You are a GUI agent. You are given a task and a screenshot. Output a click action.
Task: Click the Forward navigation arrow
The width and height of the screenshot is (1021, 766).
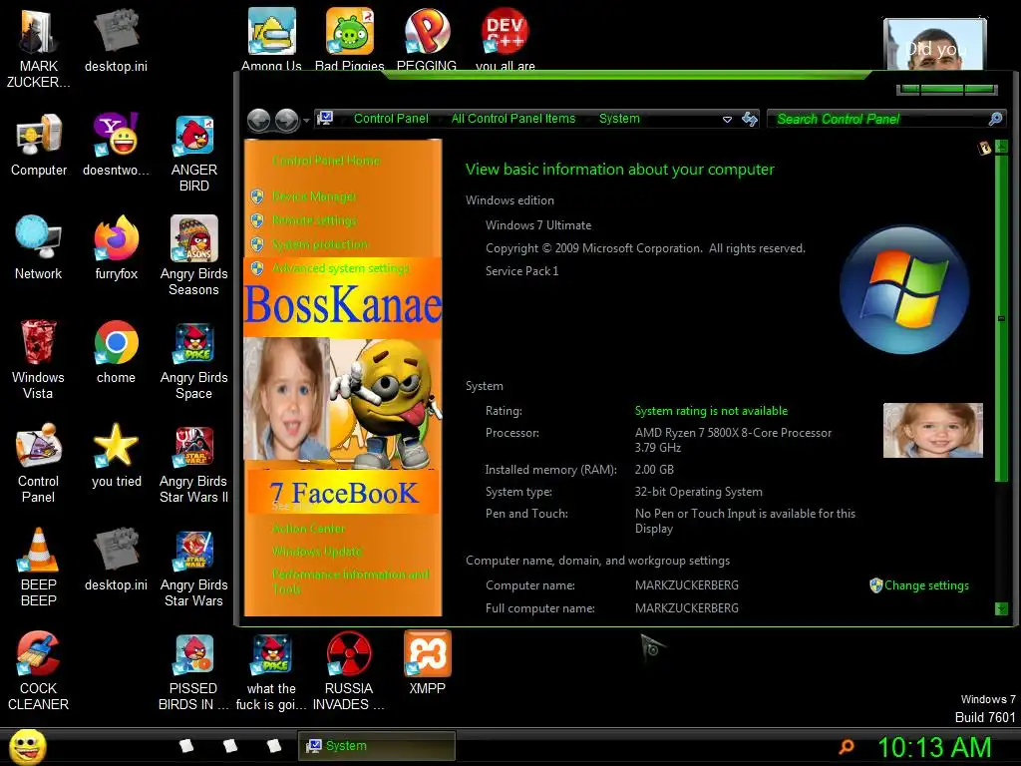[286, 120]
